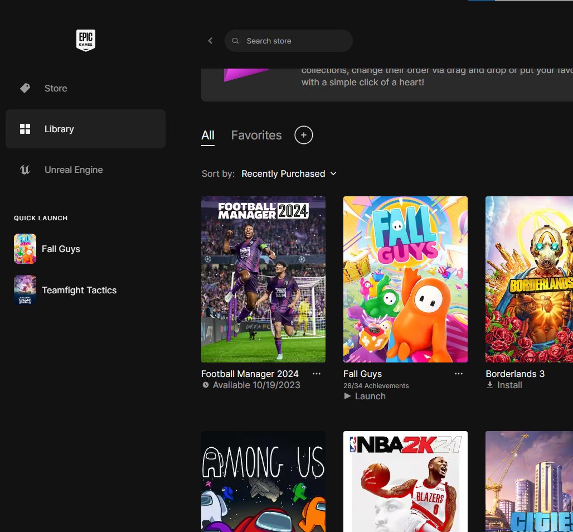Add a new collection with plus icon

click(x=304, y=135)
